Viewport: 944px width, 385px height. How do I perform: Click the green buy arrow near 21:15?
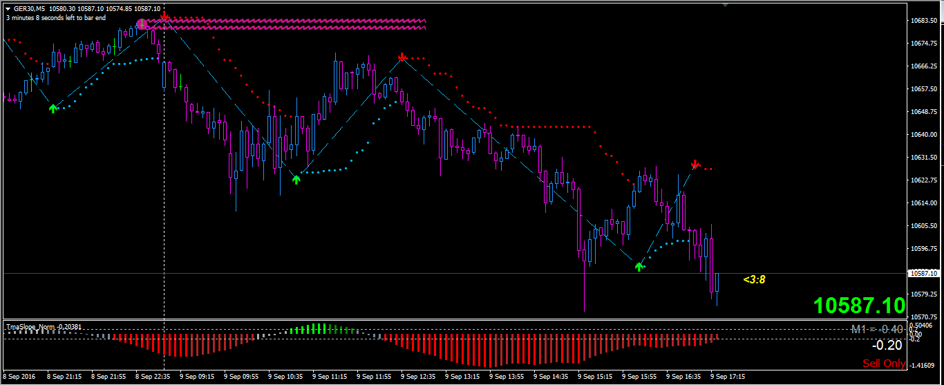(x=53, y=108)
